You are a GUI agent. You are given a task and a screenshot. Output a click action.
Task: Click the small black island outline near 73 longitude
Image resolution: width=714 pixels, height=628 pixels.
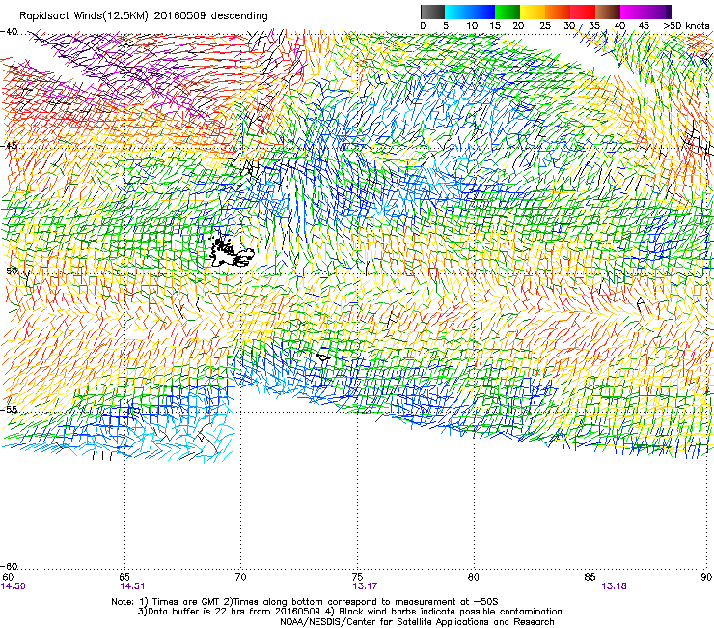click(323, 357)
